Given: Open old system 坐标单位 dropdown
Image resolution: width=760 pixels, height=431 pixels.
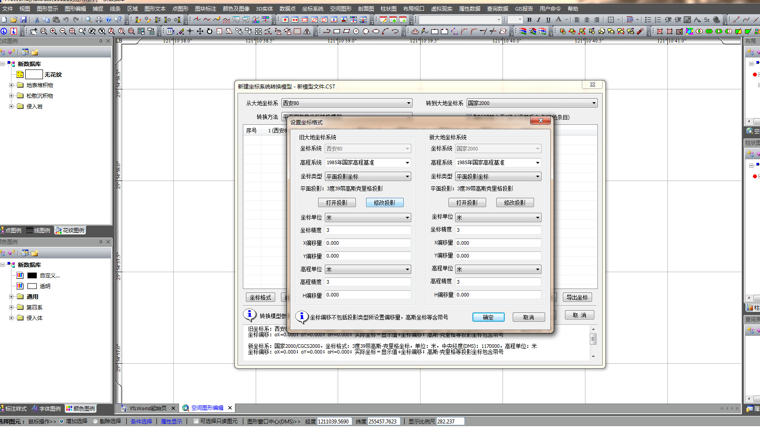Looking at the screenshot, I should pos(368,218).
